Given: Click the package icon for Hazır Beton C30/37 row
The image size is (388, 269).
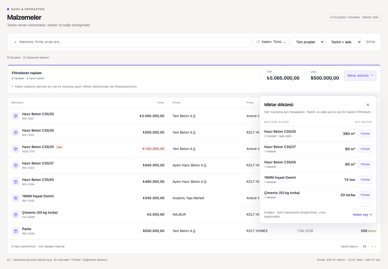Looking at the screenshot, I should click(16, 165).
